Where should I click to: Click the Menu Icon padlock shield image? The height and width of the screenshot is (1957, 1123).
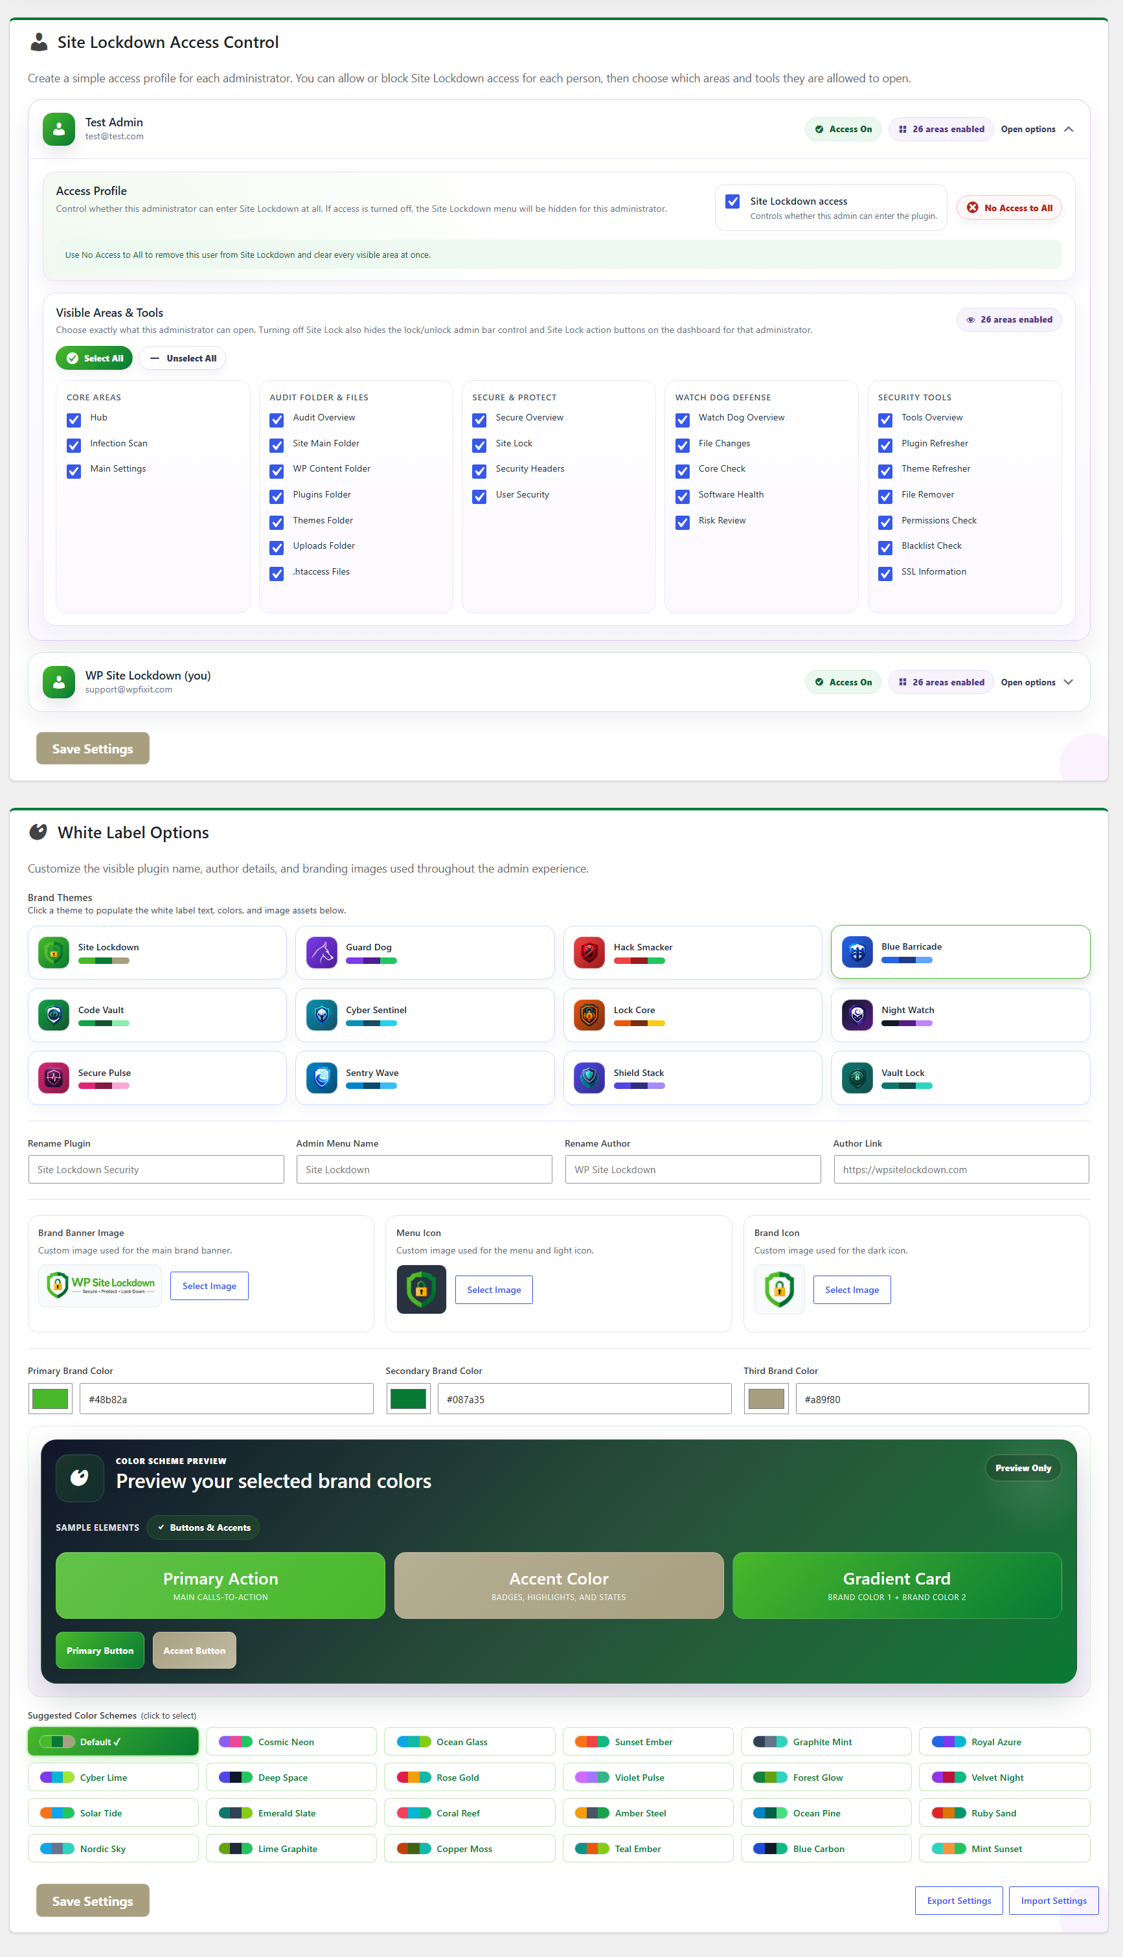(421, 1289)
